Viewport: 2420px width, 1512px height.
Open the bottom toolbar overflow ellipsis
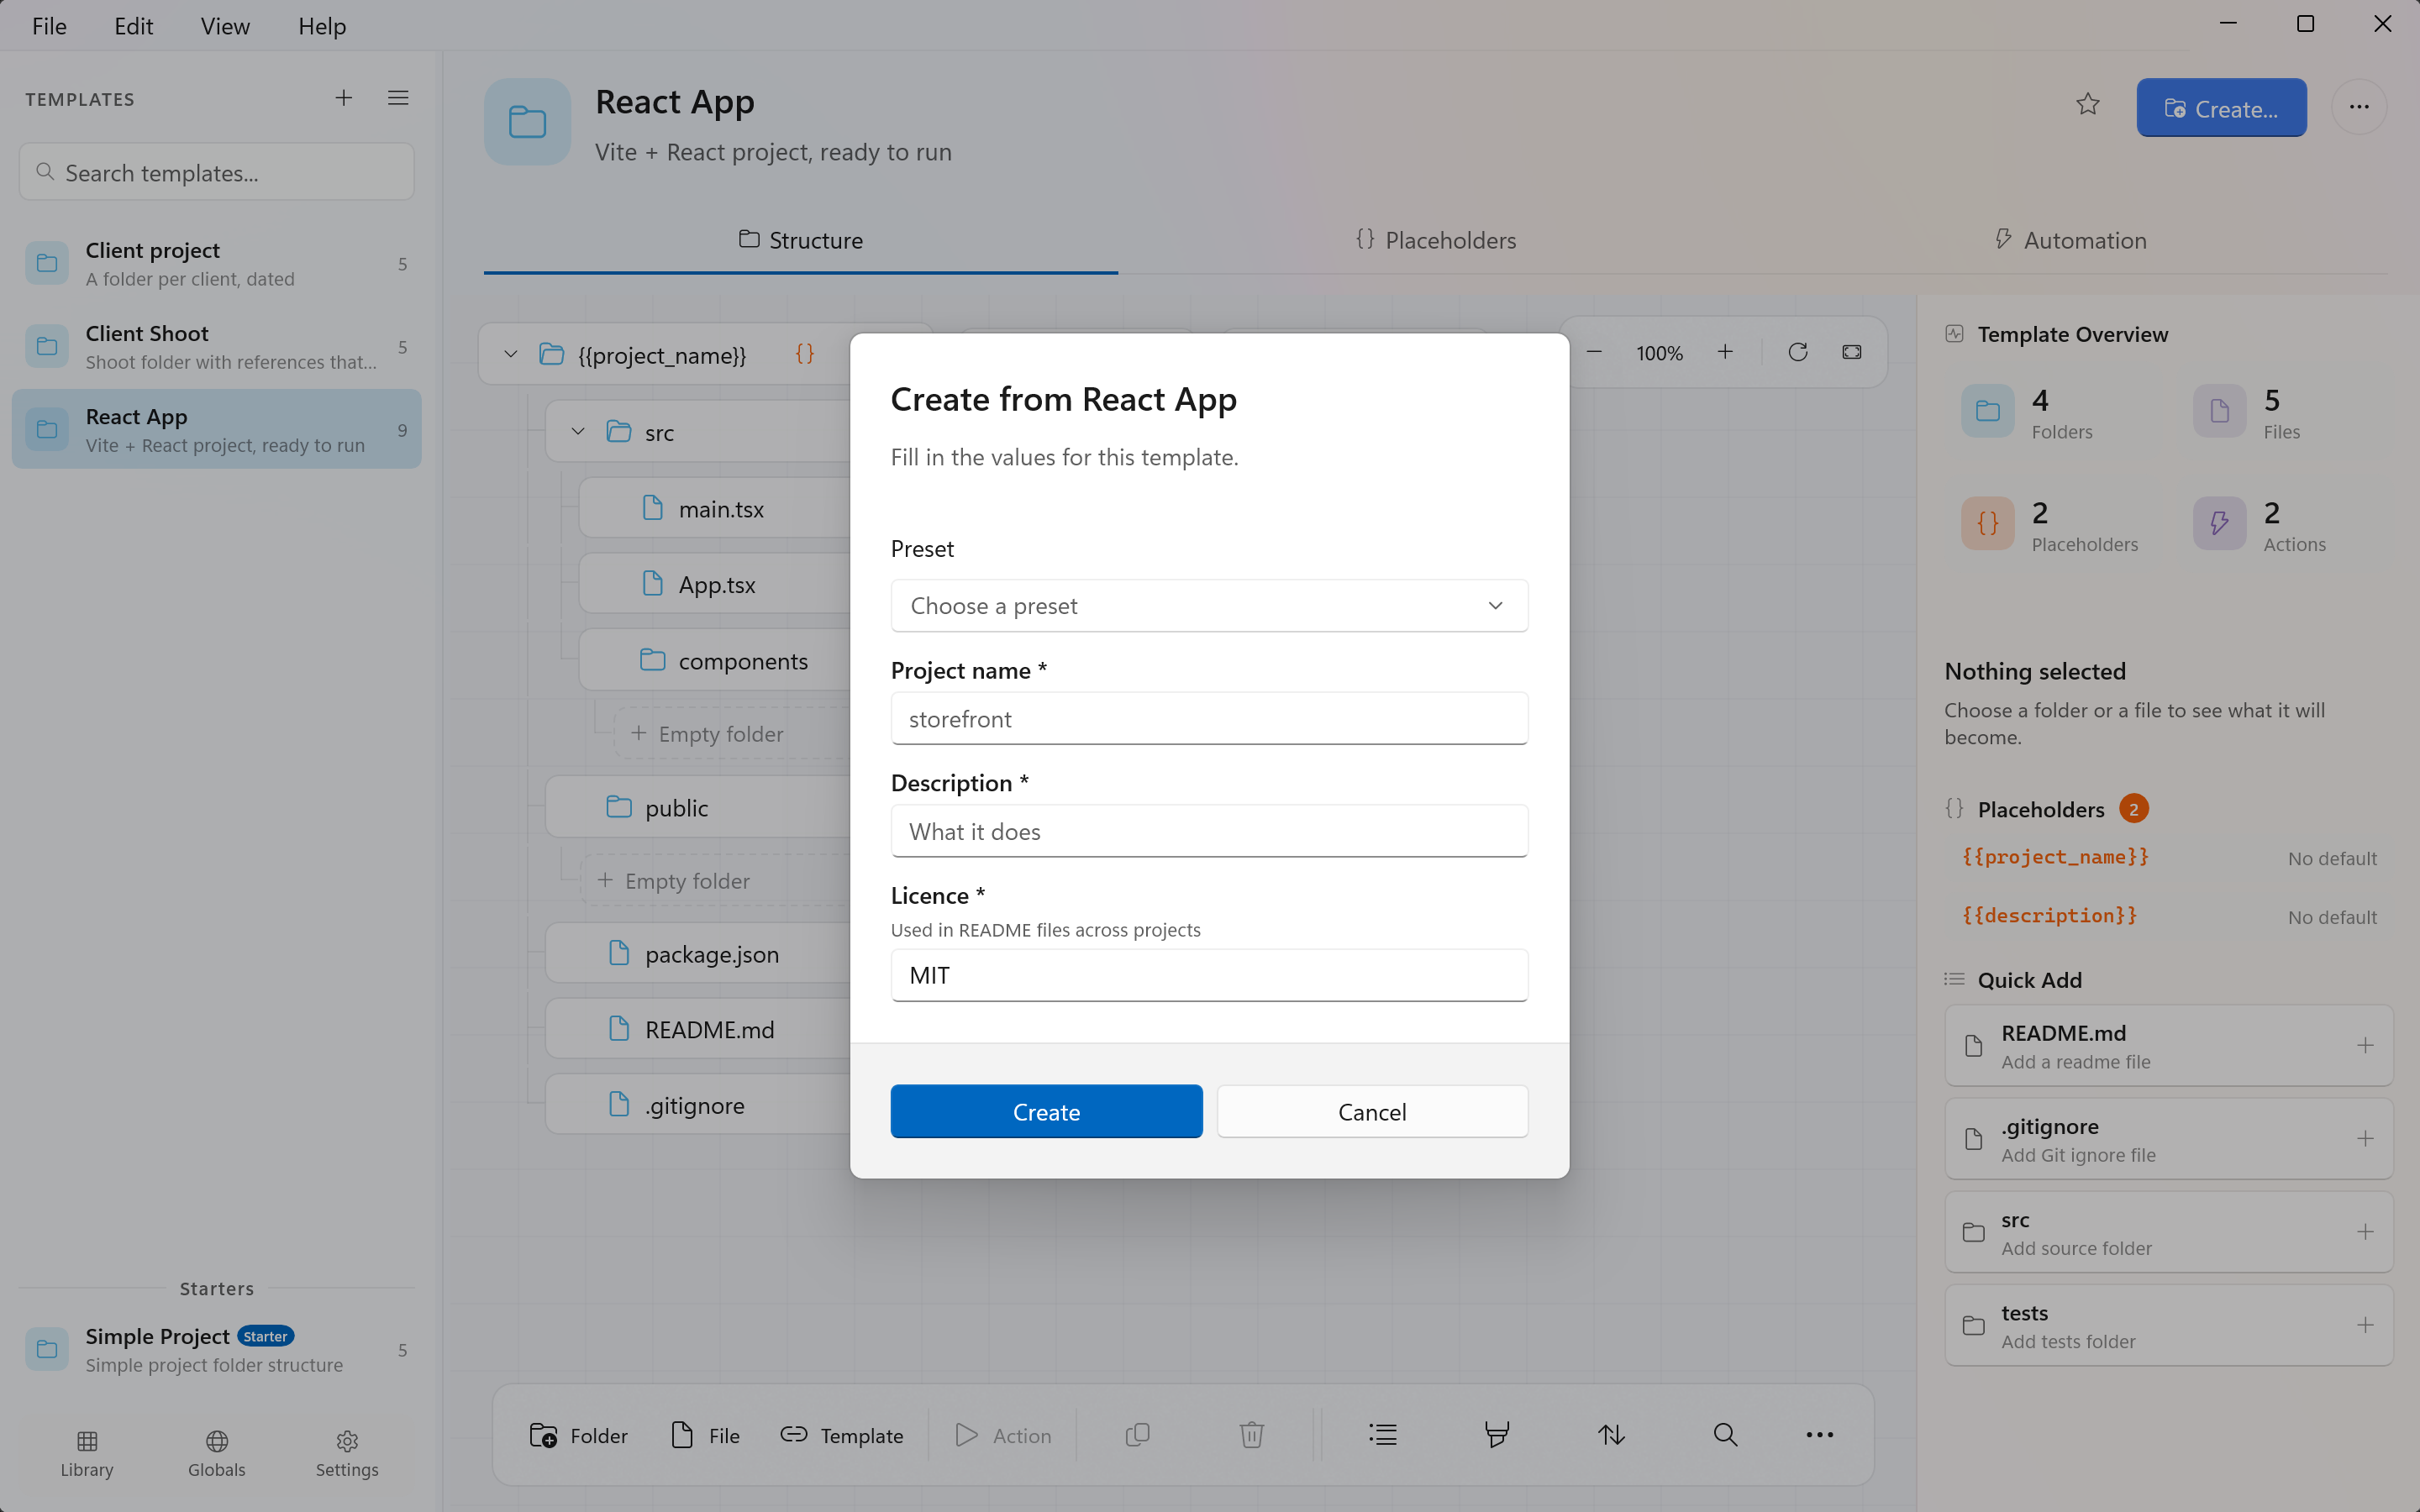pos(1819,1435)
